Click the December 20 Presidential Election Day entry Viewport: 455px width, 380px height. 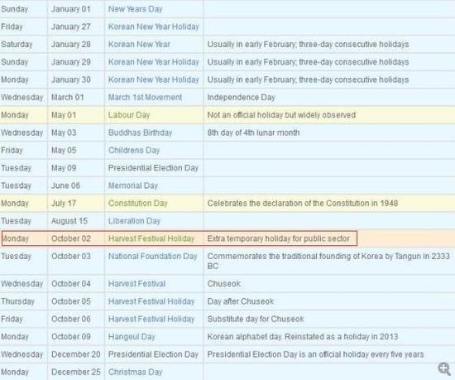153,354
